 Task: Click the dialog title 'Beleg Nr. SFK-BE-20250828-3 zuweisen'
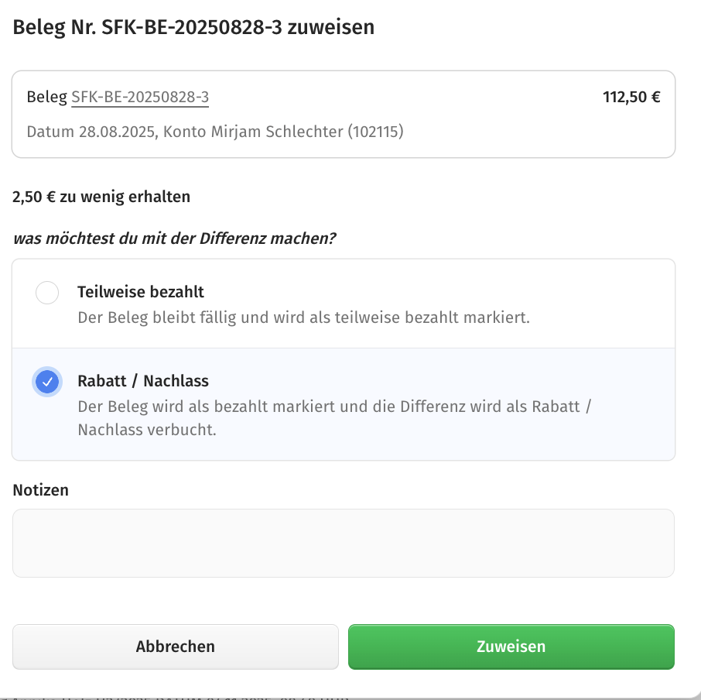click(193, 27)
